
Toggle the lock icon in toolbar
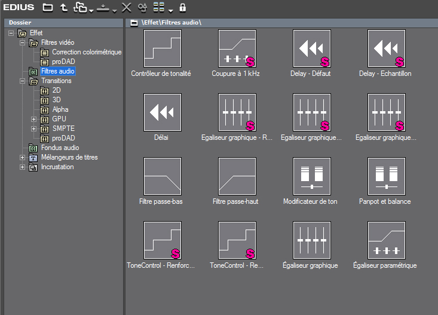click(183, 8)
